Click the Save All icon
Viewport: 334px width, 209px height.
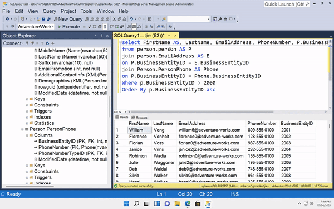(48, 19)
